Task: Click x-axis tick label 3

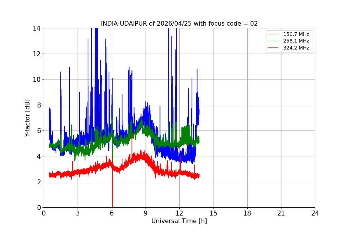Action: click(78, 213)
